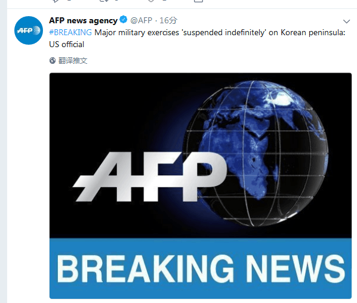This screenshot has height=303, width=357.
Task: Translate the tweet via 翻译推文
Action: [73, 60]
